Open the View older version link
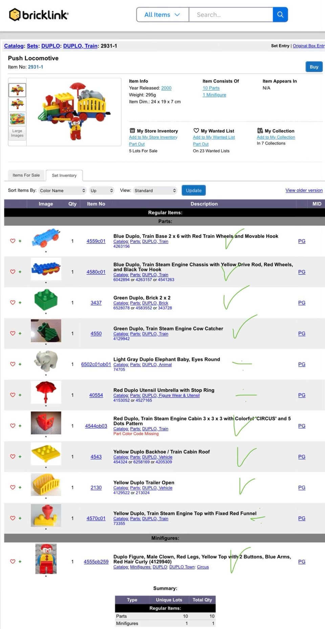Viewport: 325px width, 629px height. pyautogui.click(x=304, y=190)
